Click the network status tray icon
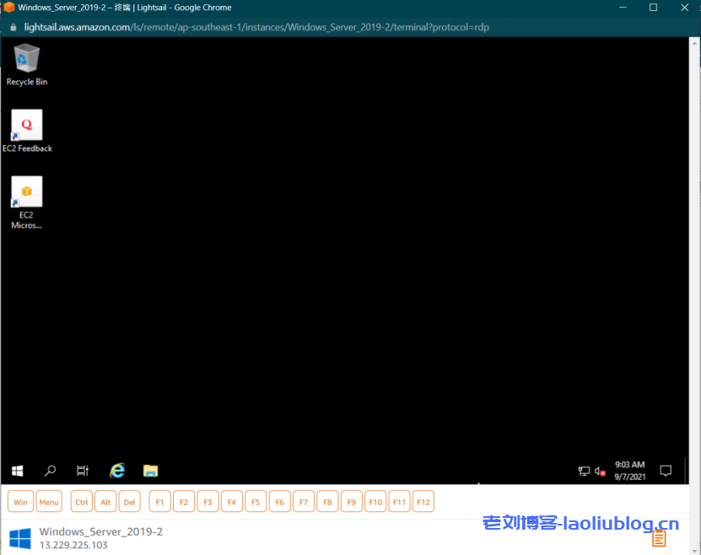 584,471
